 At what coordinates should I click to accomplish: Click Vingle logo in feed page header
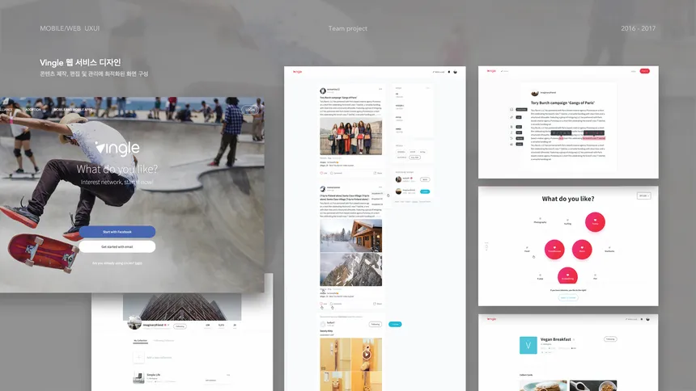click(297, 71)
